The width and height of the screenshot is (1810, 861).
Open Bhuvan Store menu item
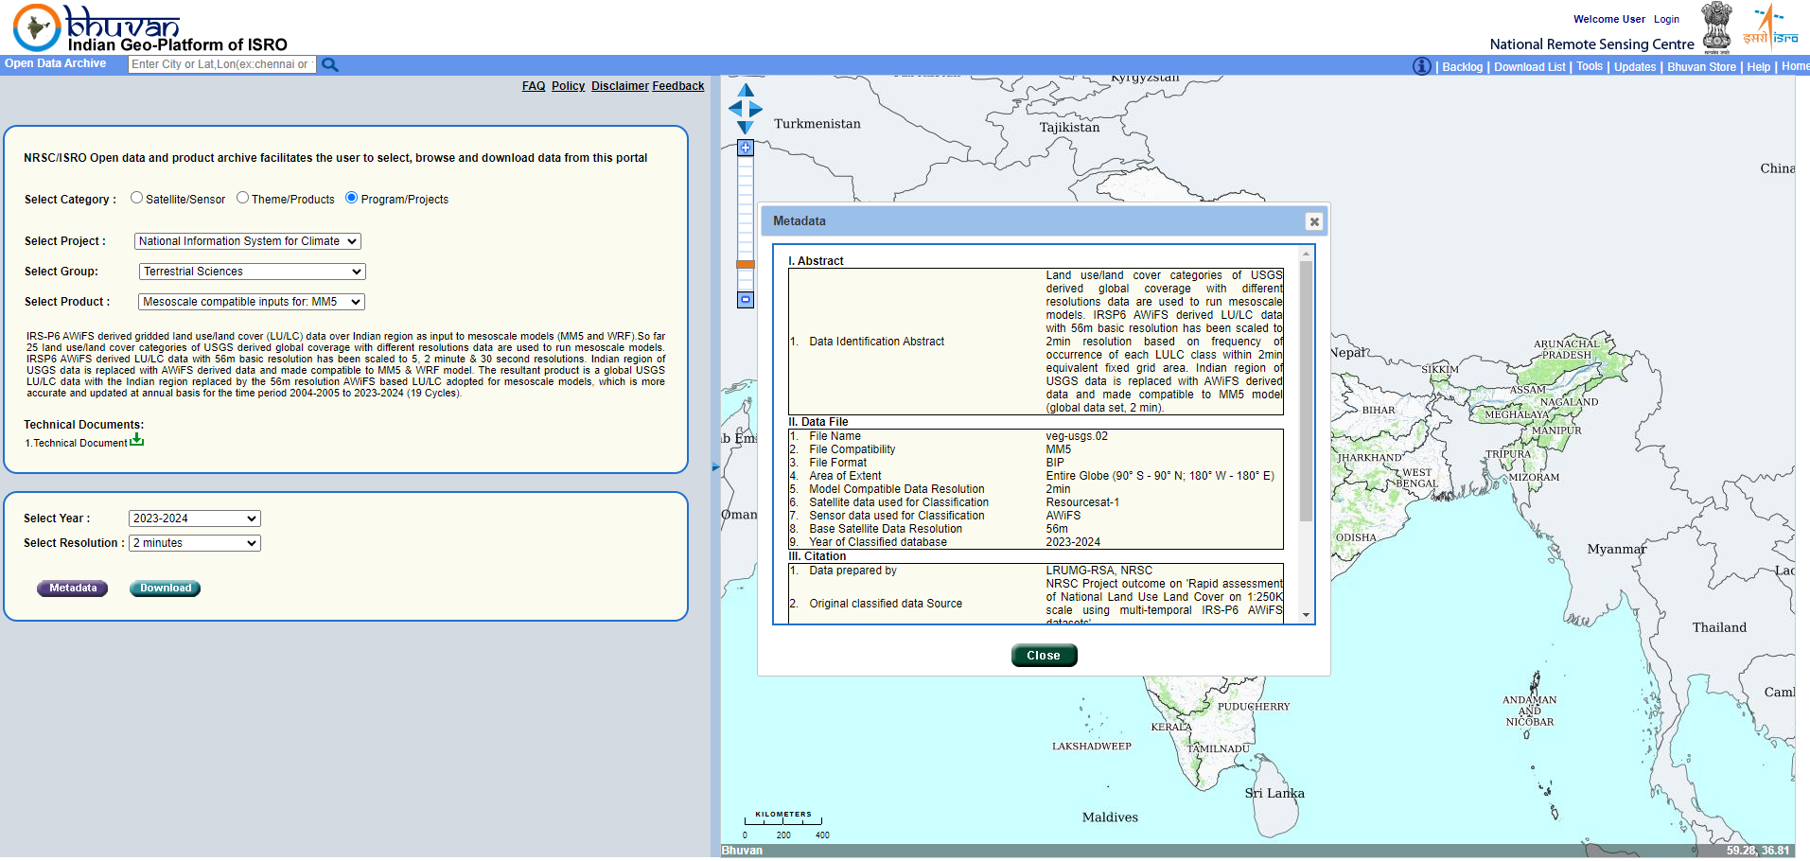(x=1701, y=67)
